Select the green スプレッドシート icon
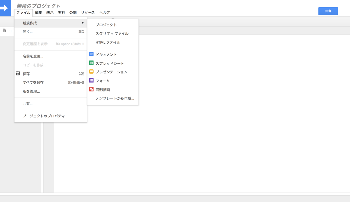Viewport: 350px width, 202px height. click(92, 63)
